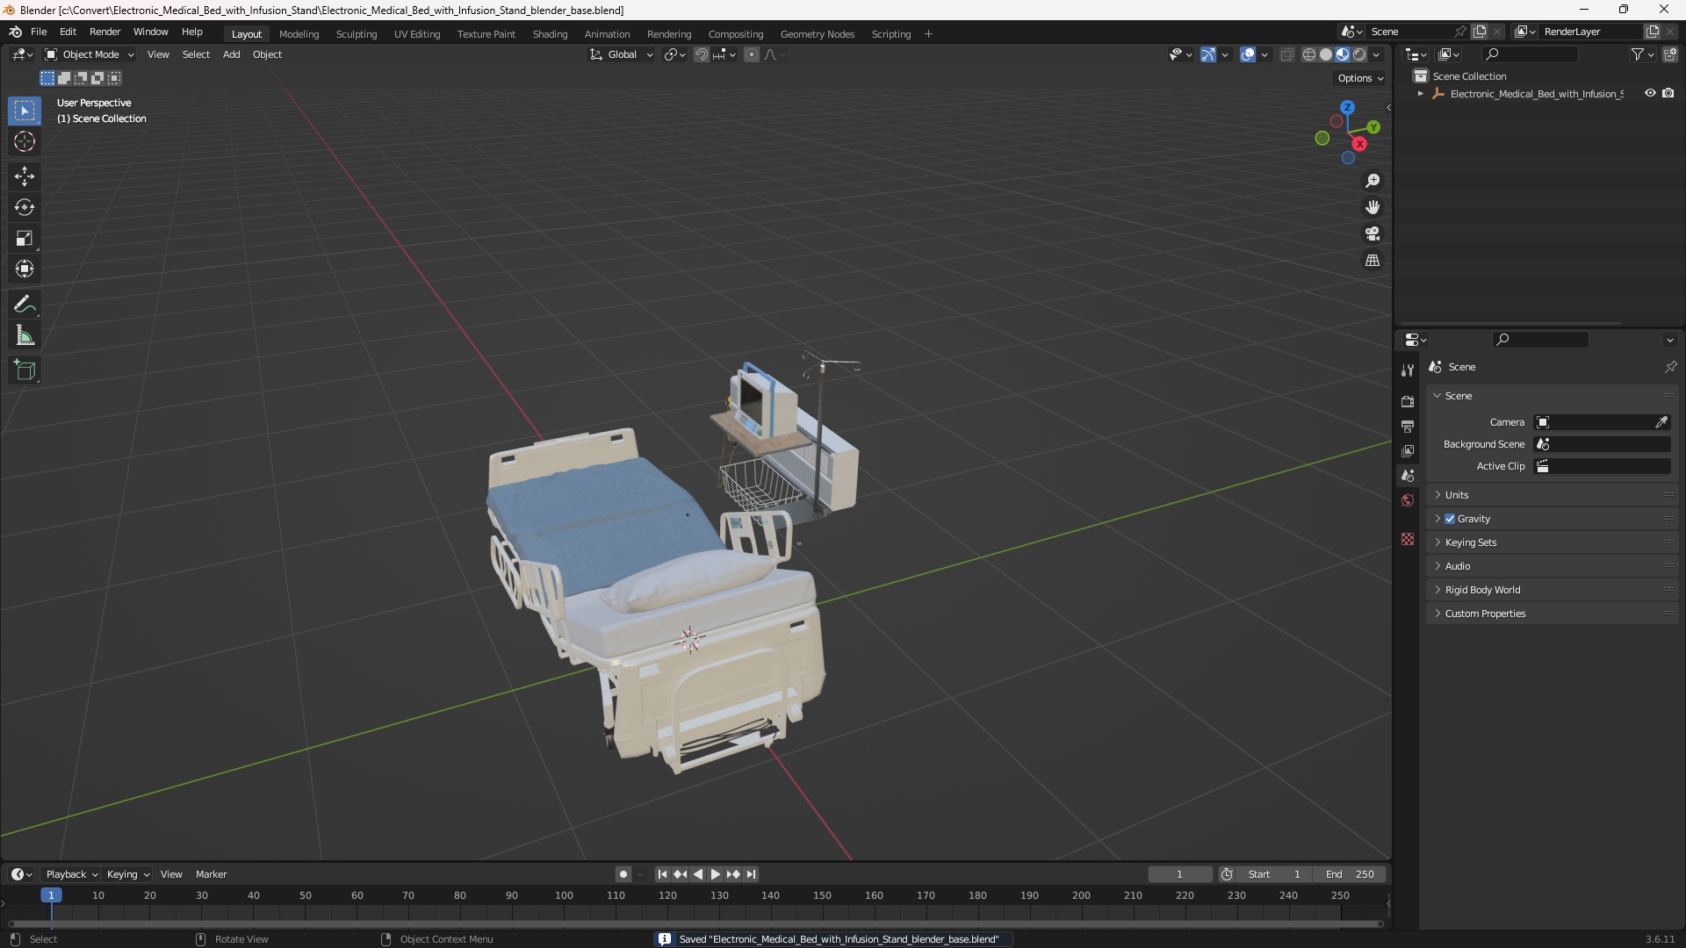
Task: Toggle auto keying record button
Action: [x=623, y=874]
